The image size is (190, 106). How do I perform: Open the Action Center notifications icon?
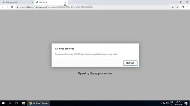click(x=186, y=103)
